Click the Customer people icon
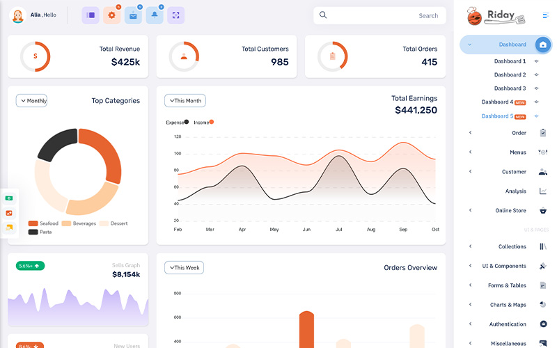The image size is (557, 348). [543, 172]
